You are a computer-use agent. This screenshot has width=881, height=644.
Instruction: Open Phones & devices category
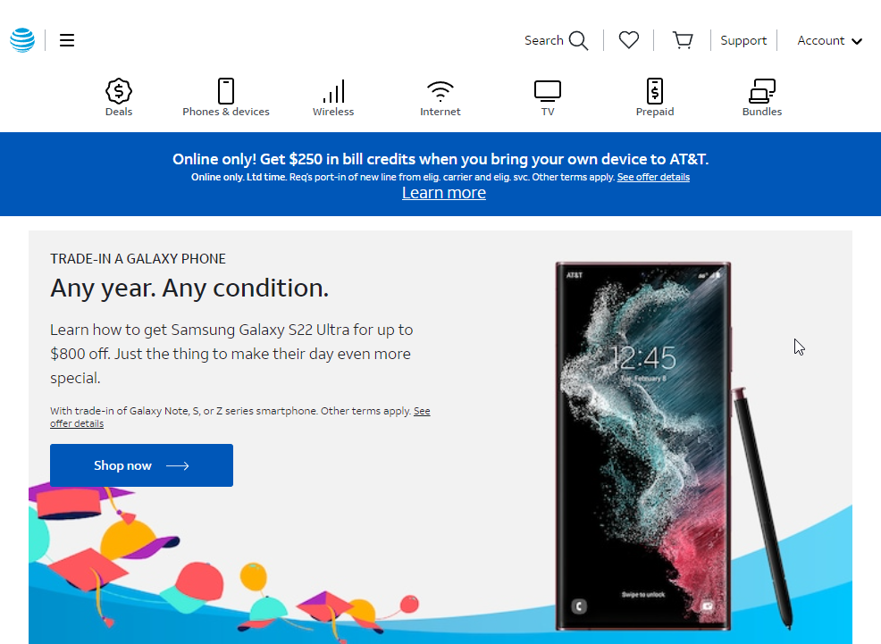[x=226, y=97]
